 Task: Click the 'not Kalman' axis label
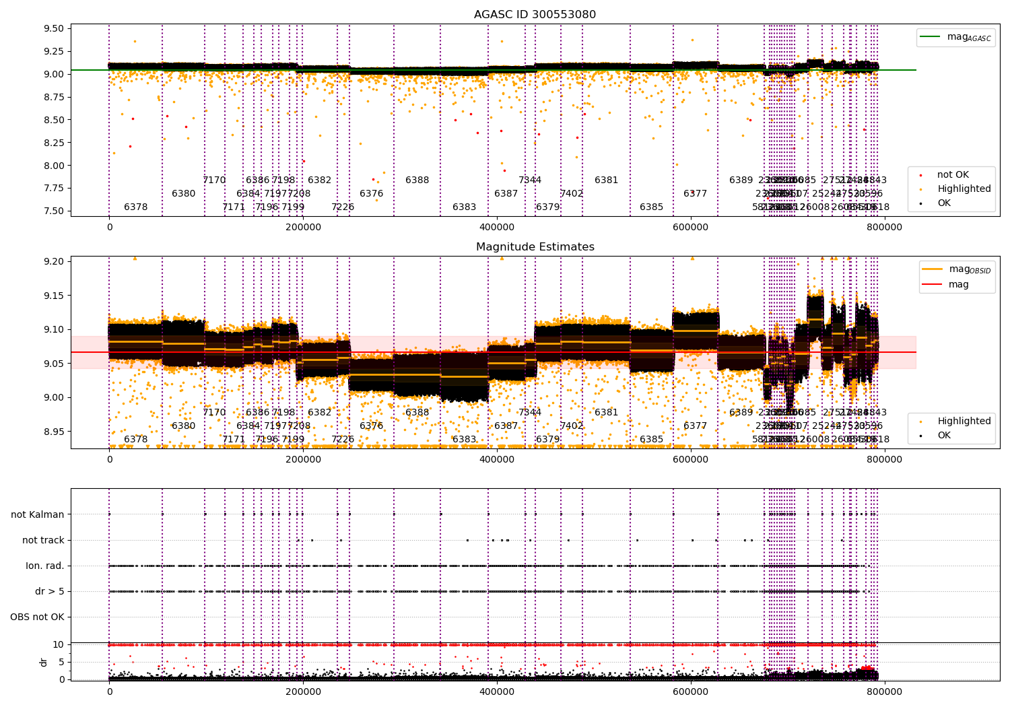pyautogui.click(x=38, y=514)
